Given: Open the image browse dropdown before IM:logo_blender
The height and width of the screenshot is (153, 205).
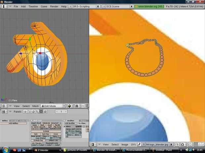Looking at the screenshot, I should [143, 144].
